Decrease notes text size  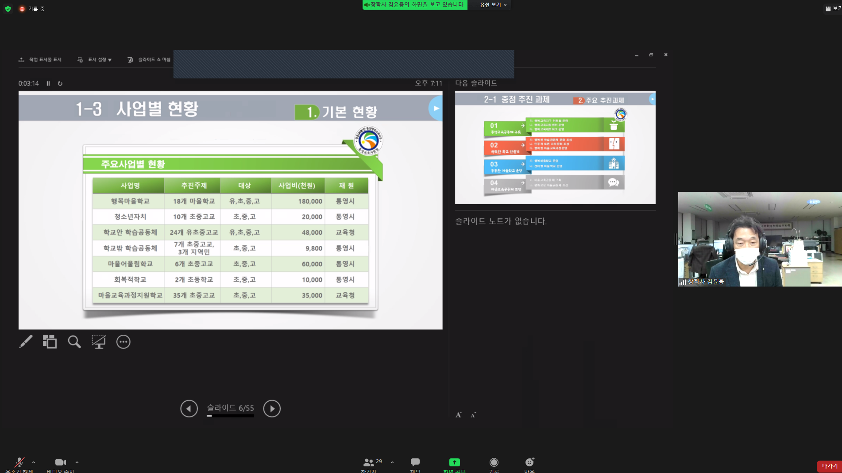(473, 415)
